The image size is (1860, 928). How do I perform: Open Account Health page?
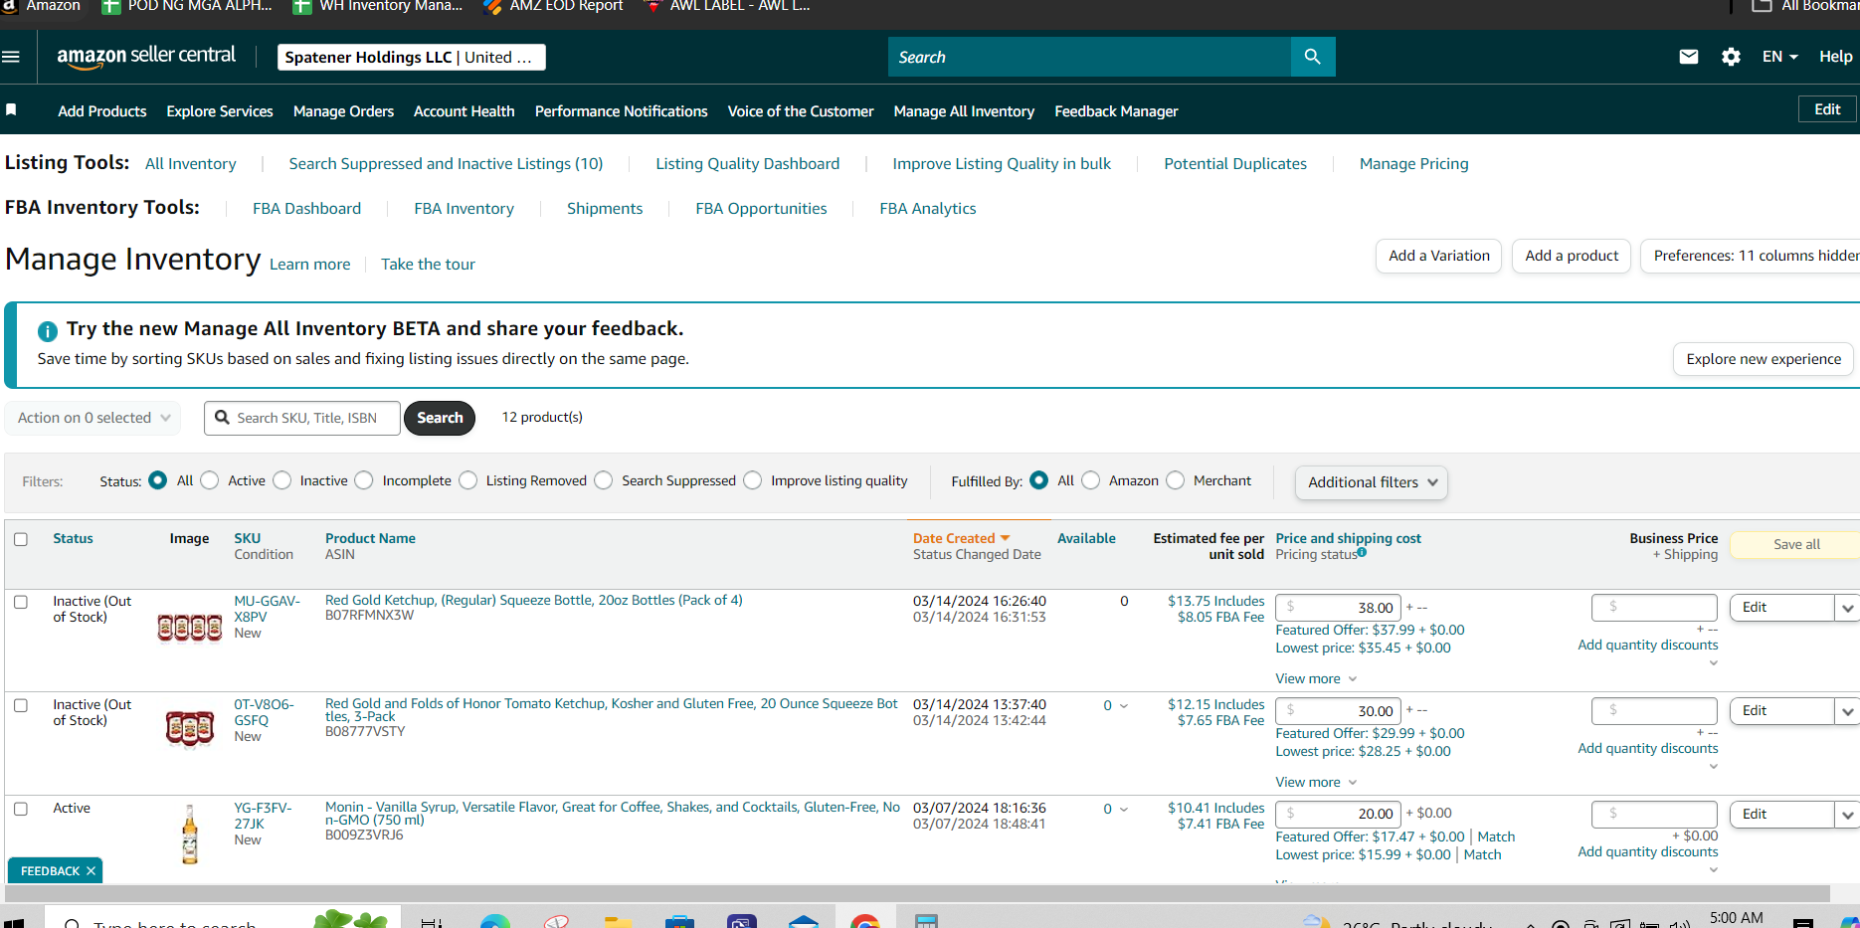coord(465,111)
